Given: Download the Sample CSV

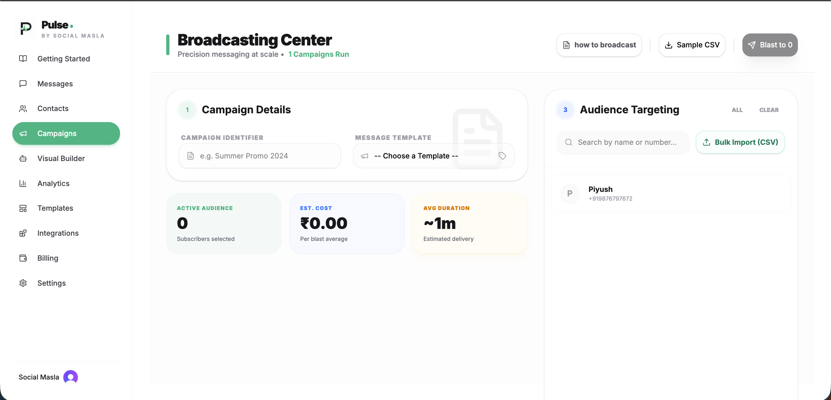Looking at the screenshot, I should [x=692, y=45].
